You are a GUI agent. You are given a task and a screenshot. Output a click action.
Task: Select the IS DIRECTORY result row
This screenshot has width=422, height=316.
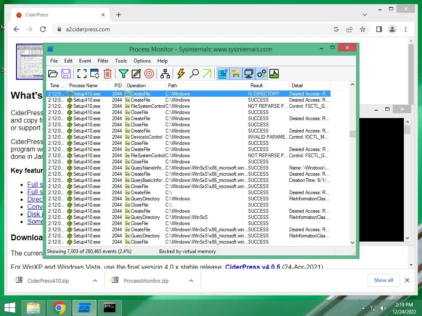pos(188,94)
